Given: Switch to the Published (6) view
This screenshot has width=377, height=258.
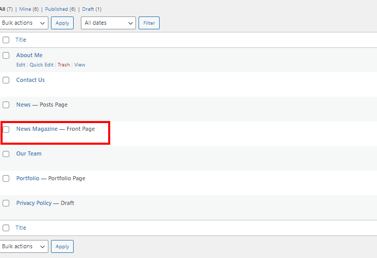Looking at the screenshot, I should pyautogui.click(x=60, y=9).
